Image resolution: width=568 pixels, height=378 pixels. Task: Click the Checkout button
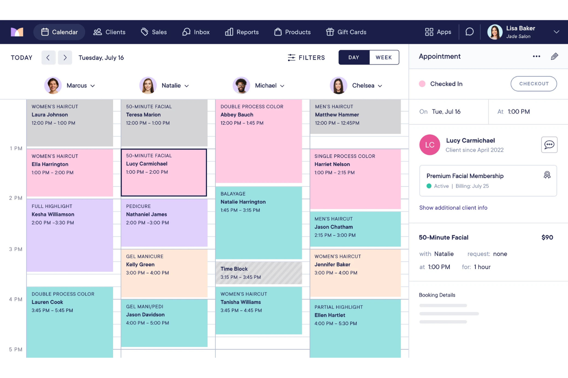click(x=533, y=84)
